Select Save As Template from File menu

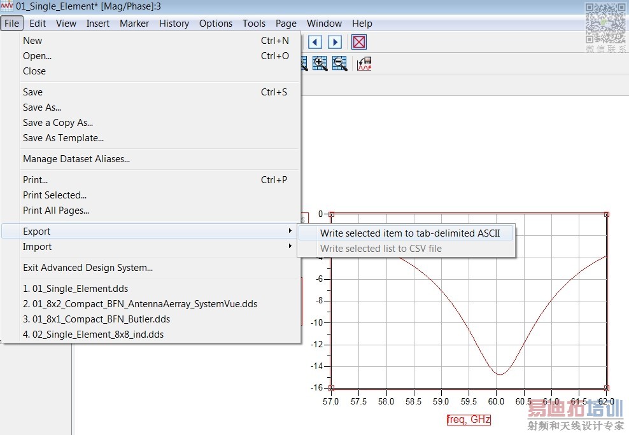[63, 138]
